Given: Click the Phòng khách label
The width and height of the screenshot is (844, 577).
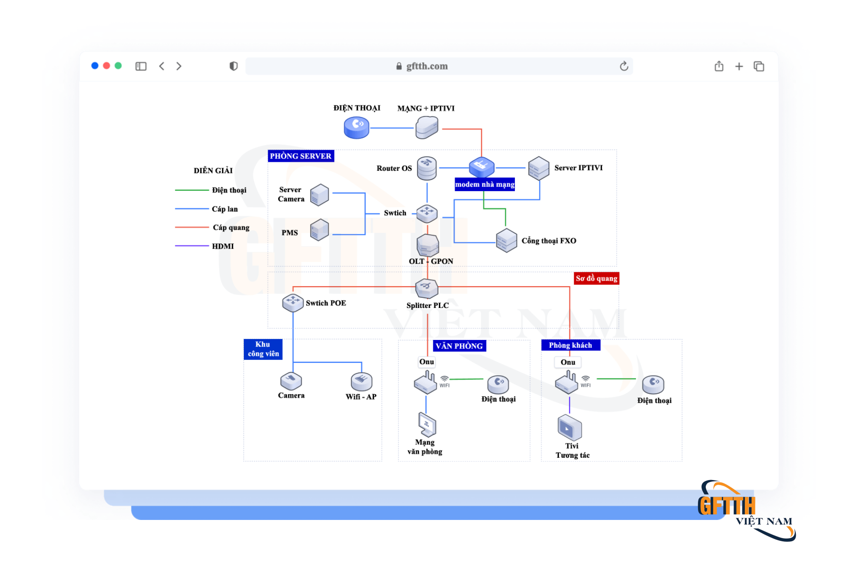Looking at the screenshot, I should click(x=571, y=345).
